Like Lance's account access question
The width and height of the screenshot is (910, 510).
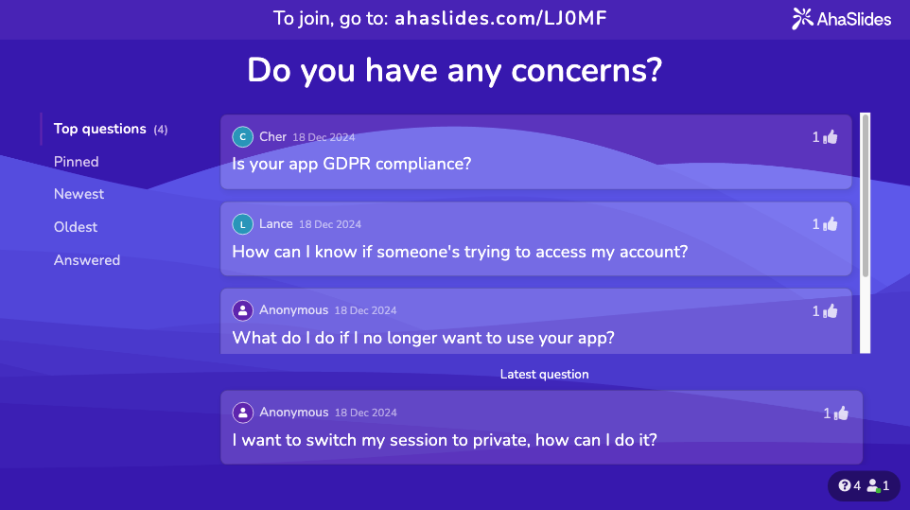pyautogui.click(x=831, y=224)
